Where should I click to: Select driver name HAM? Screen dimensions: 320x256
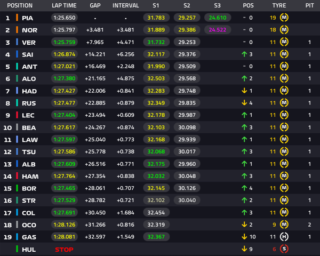30,177
